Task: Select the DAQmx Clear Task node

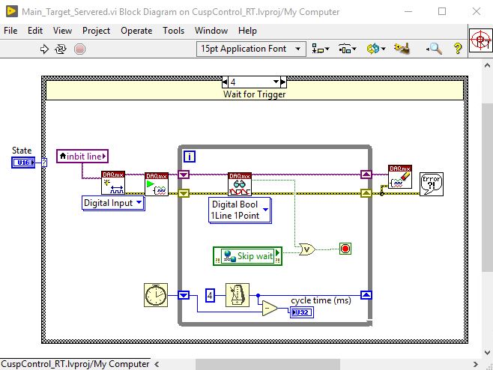Action: [400, 177]
